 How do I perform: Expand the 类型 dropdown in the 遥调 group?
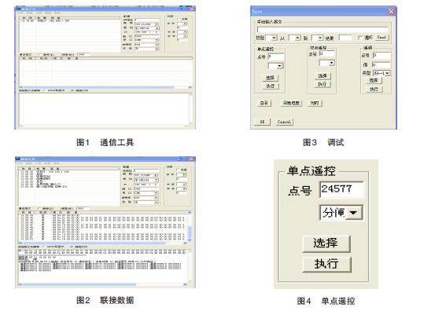point(382,73)
